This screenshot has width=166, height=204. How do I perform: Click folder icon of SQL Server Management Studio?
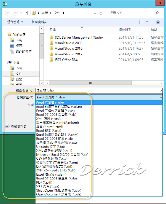[51, 37]
